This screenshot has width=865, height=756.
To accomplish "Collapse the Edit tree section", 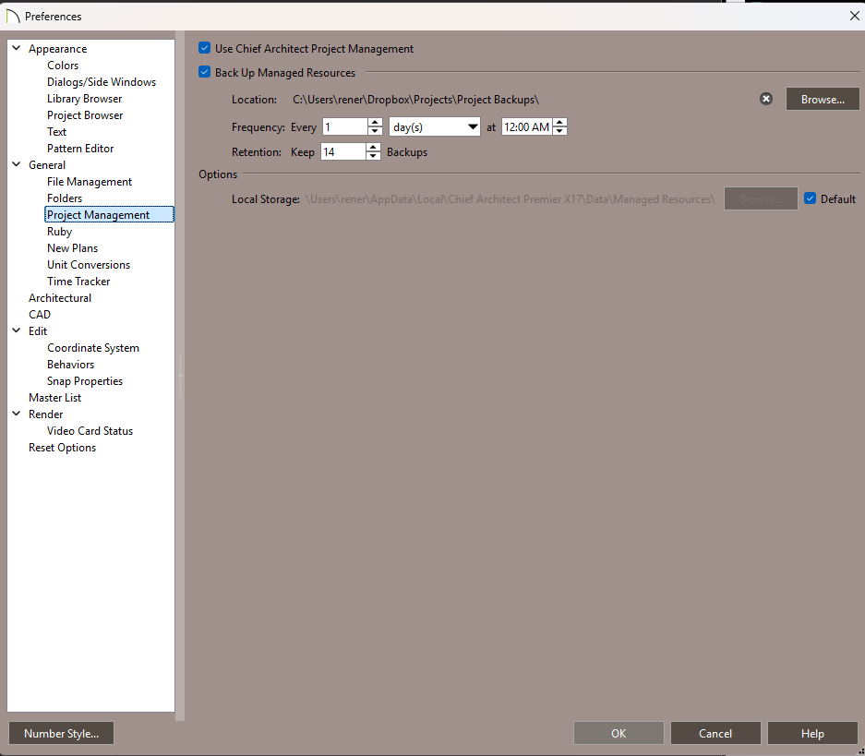I will pyautogui.click(x=17, y=330).
